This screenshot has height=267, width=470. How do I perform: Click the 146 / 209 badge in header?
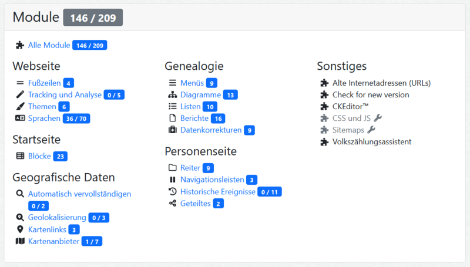[x=93, y=18]
